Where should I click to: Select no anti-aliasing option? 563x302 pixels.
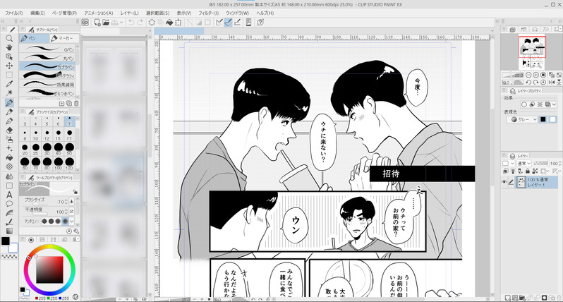44,221
